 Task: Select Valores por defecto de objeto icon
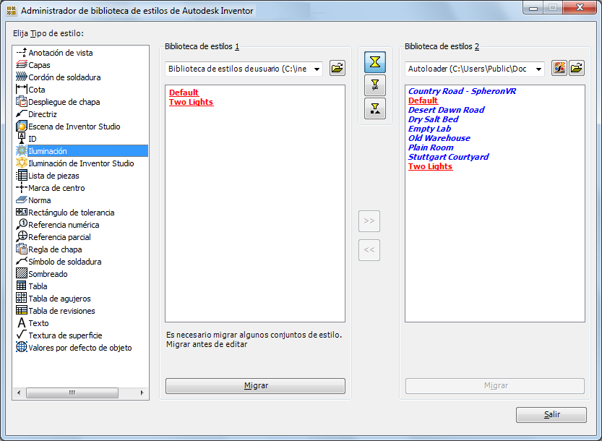[x=22, y=348]
